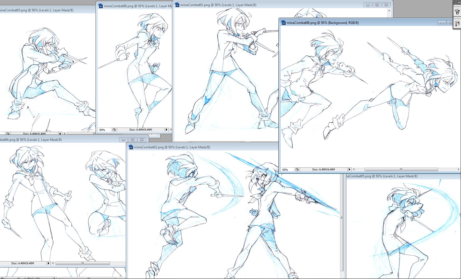
Task: Maximize the minaCombat01.png document window
Action: coord(377,5)
